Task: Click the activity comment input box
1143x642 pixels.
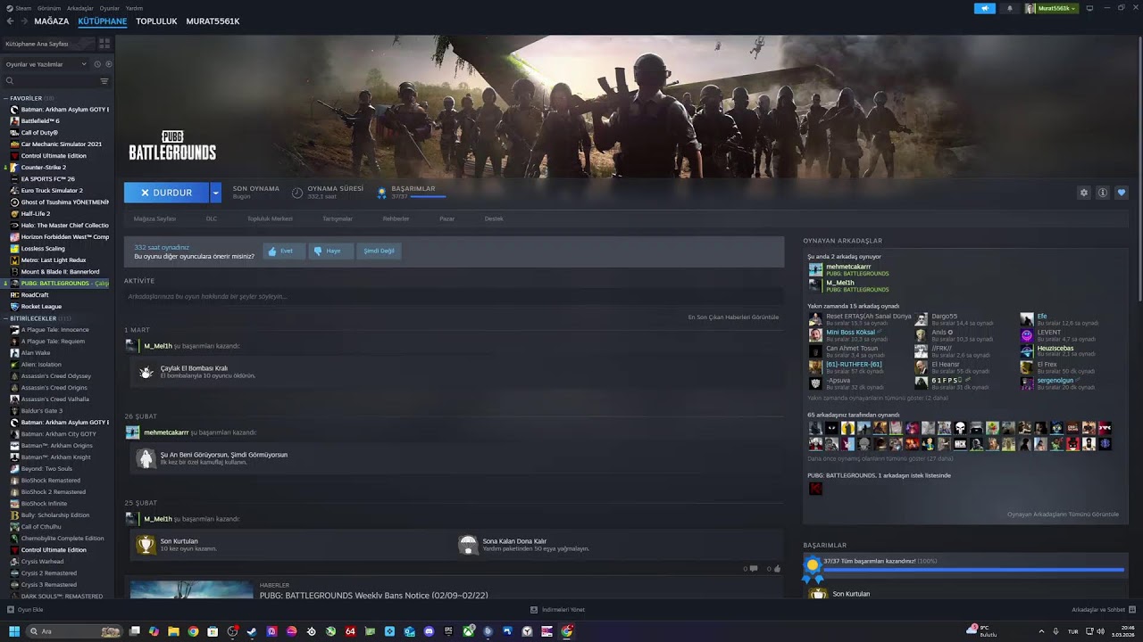Action: (454, 296)
